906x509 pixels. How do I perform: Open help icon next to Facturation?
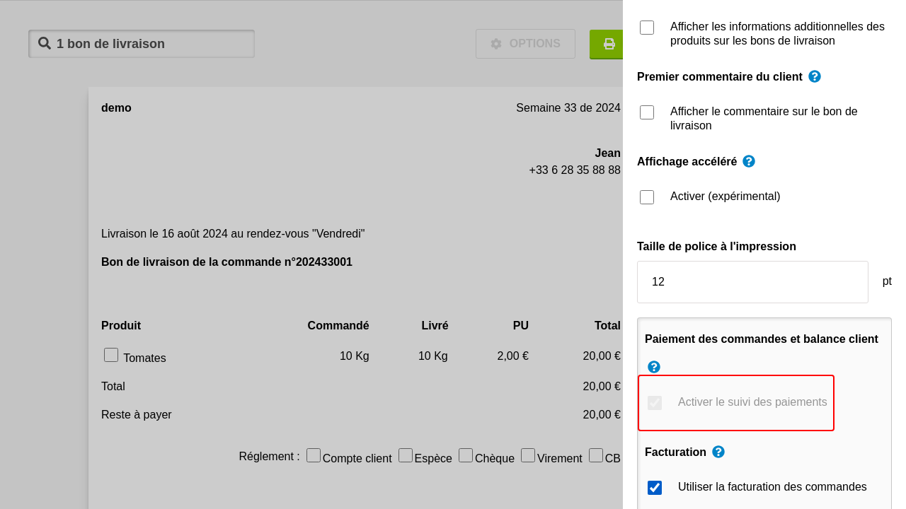point(718,452)
